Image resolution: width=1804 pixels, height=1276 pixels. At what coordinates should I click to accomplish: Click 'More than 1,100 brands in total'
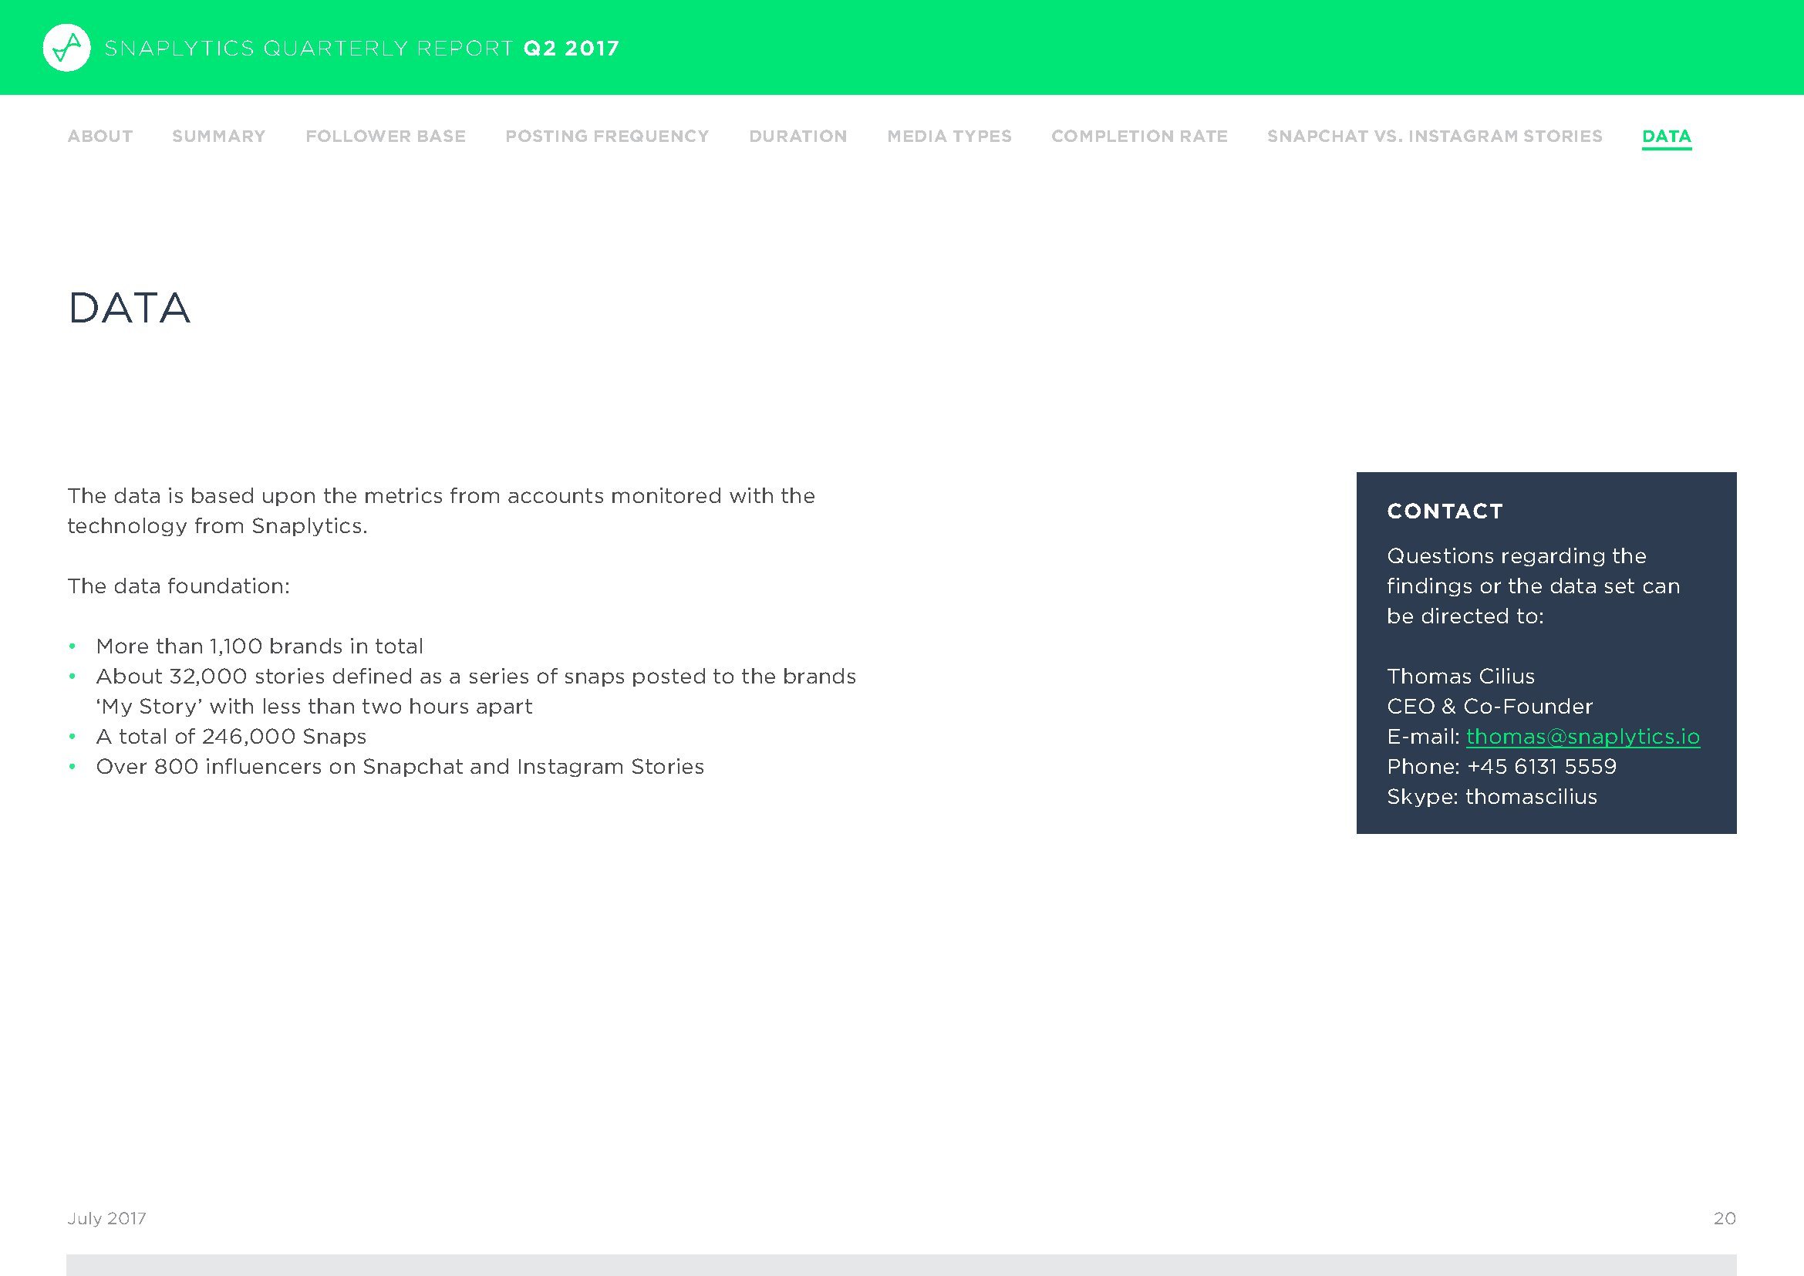[259, 646]
